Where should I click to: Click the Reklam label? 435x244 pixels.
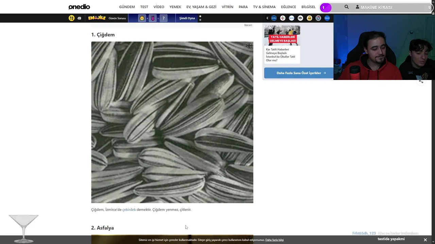248,25
